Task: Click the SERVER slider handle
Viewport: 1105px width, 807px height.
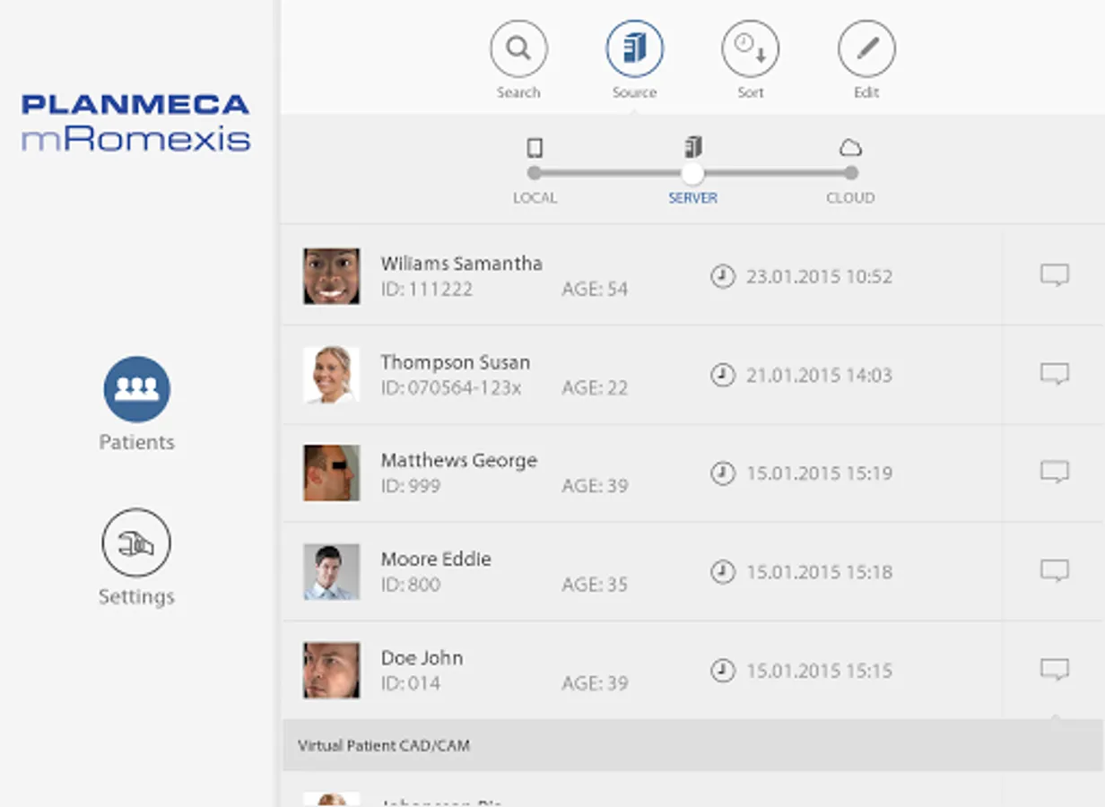Action: (x=692, y=173)
